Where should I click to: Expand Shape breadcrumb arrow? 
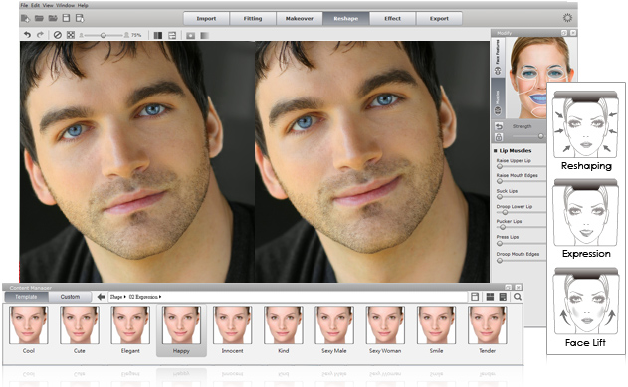point(125,297)
